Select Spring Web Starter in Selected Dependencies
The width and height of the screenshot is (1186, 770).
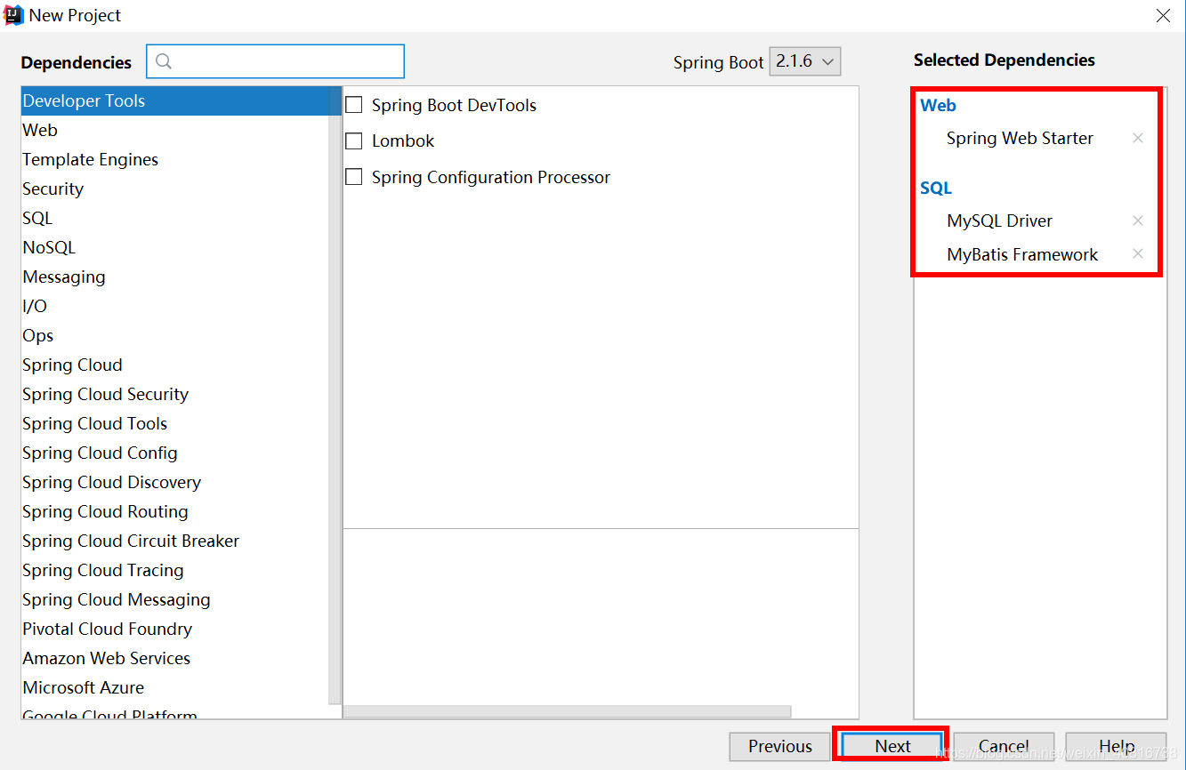[x=1020, y=138]
